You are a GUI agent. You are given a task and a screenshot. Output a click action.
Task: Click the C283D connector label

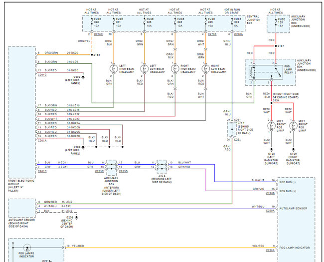pos(123,171)
